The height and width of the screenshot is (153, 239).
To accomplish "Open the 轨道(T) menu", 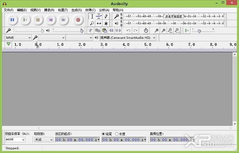I will pyautogui.click(x=63, y=10).
